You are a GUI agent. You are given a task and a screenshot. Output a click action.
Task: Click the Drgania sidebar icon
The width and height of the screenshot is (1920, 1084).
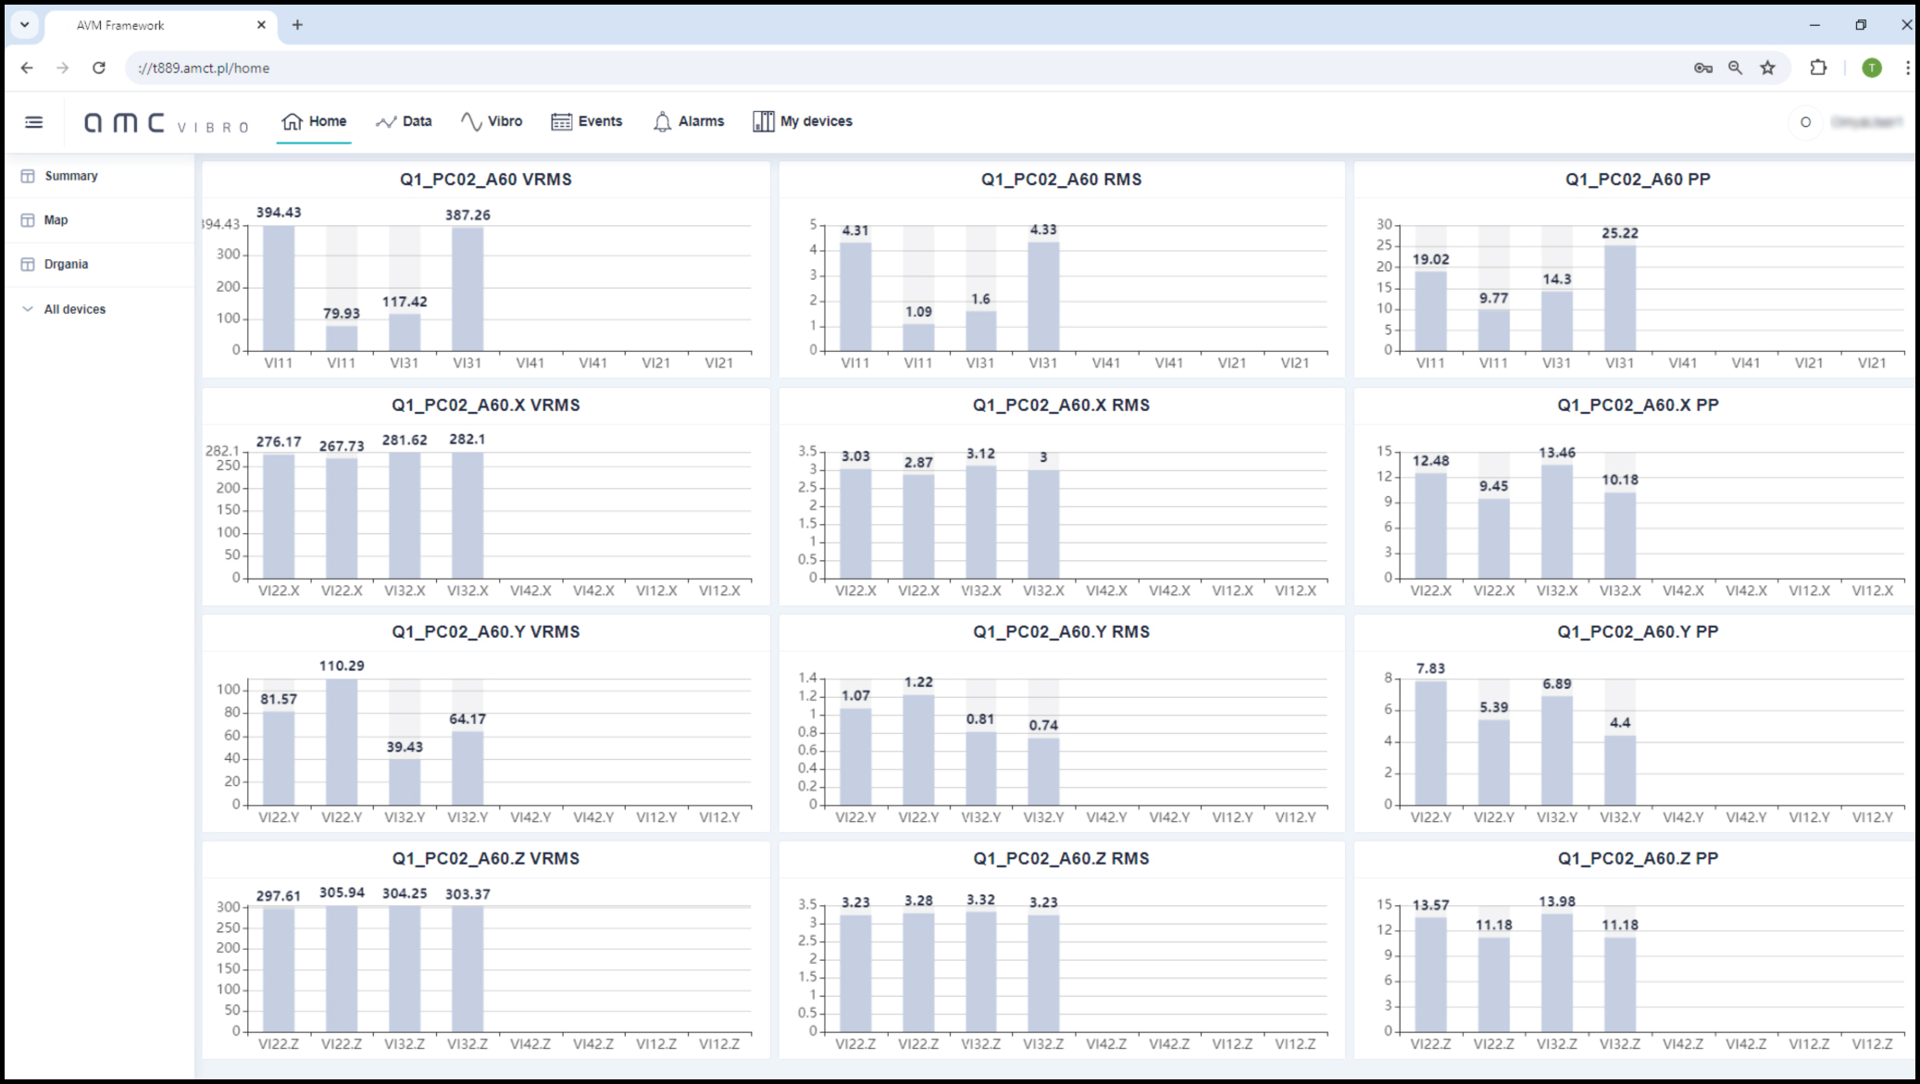click(28, 265)
